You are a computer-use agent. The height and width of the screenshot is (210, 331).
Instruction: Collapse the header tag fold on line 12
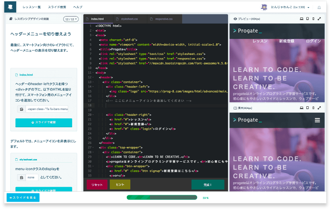click(x=93, y=77)
